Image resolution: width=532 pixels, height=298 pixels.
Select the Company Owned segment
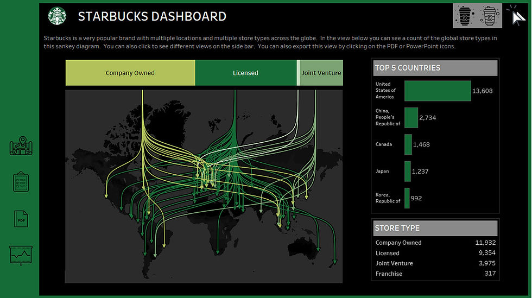pos(130,73)
